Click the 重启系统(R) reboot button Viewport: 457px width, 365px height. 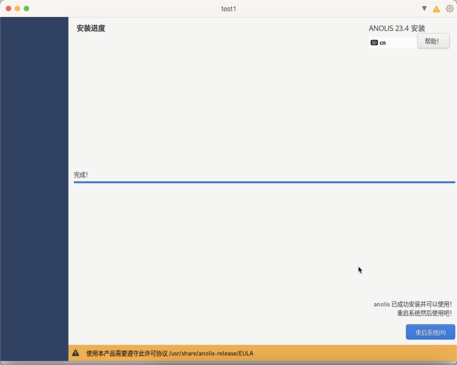pyautogui.click(x=430, y=332)
